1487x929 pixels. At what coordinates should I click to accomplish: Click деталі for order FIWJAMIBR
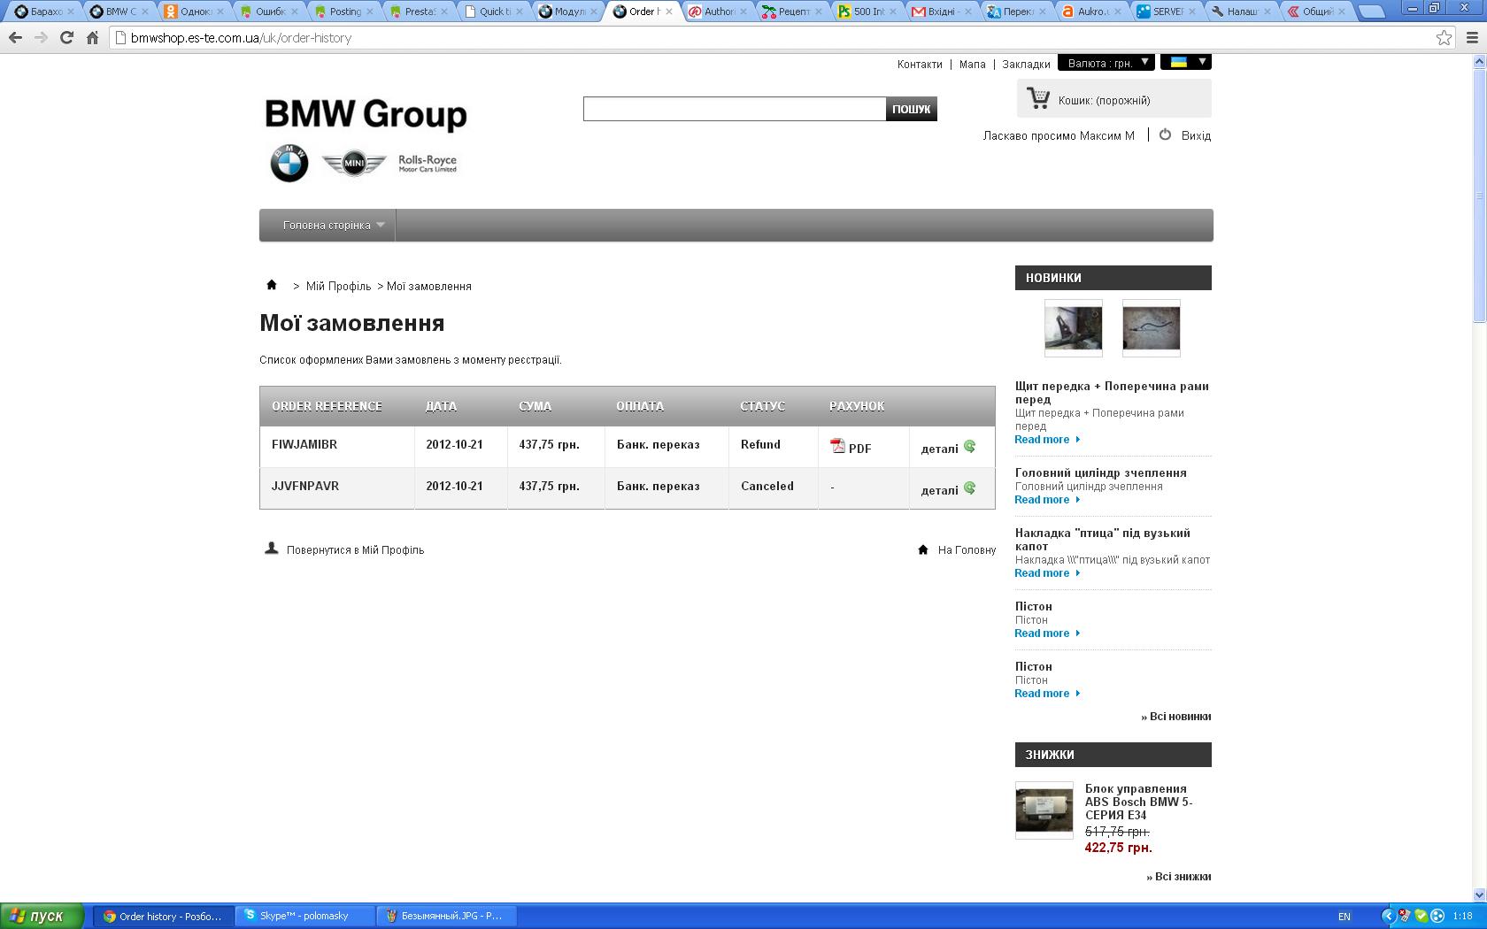(x=939, y=449)
